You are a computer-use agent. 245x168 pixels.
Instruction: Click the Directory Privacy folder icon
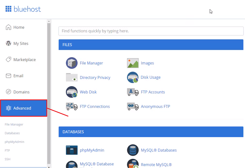72,78
